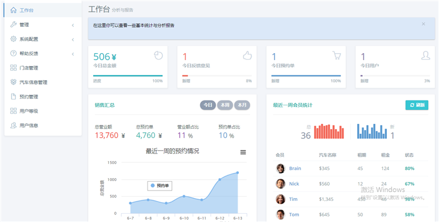Screen dimensions: 439x222
Task: Click the person icon in 今日用户 card
Action: coord(426,56)
